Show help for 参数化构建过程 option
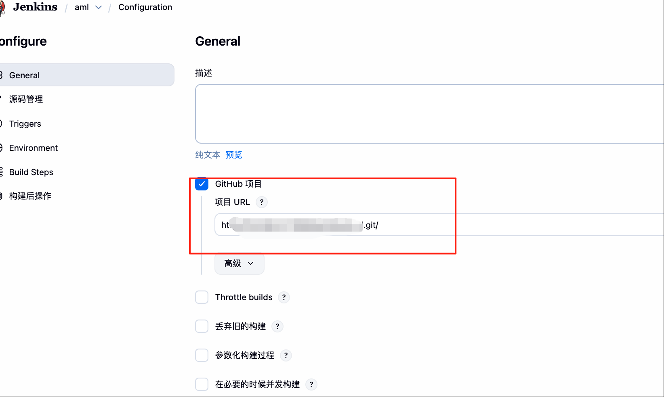 pos(286,355)
